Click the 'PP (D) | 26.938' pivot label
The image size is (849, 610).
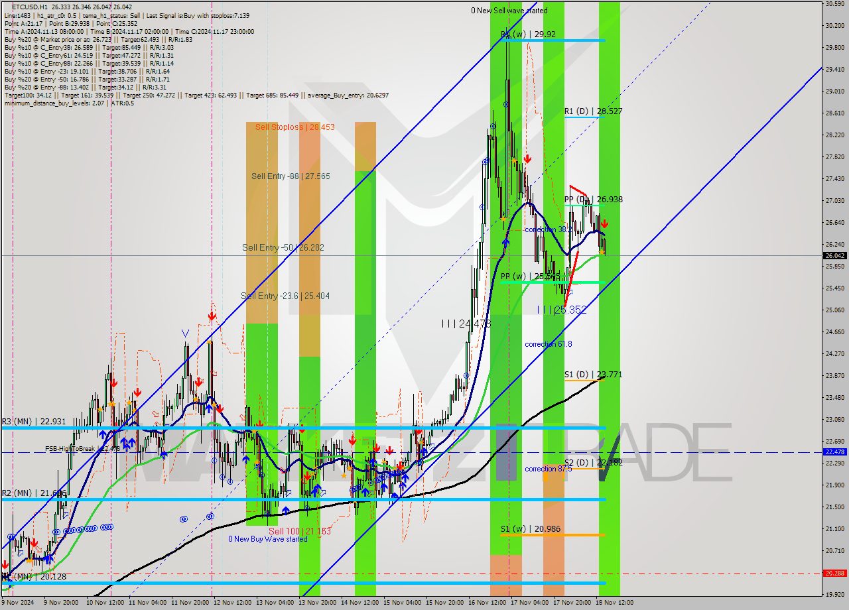[593, 200]
